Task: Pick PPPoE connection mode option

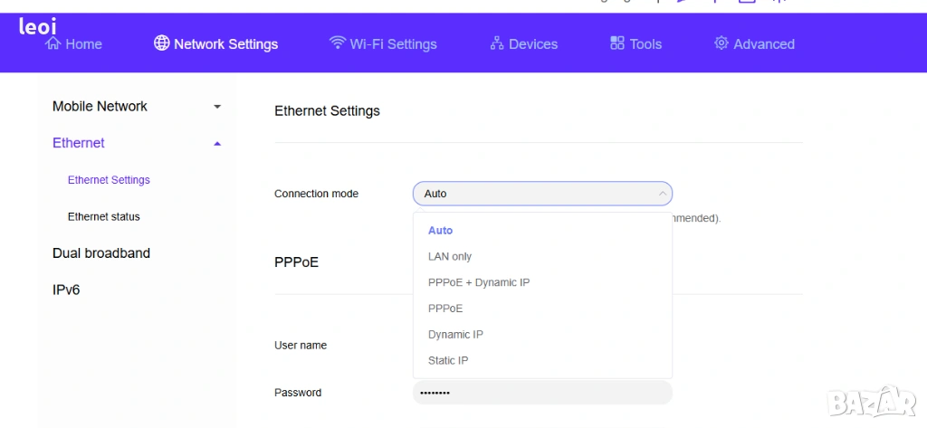Action: point(445,309)
